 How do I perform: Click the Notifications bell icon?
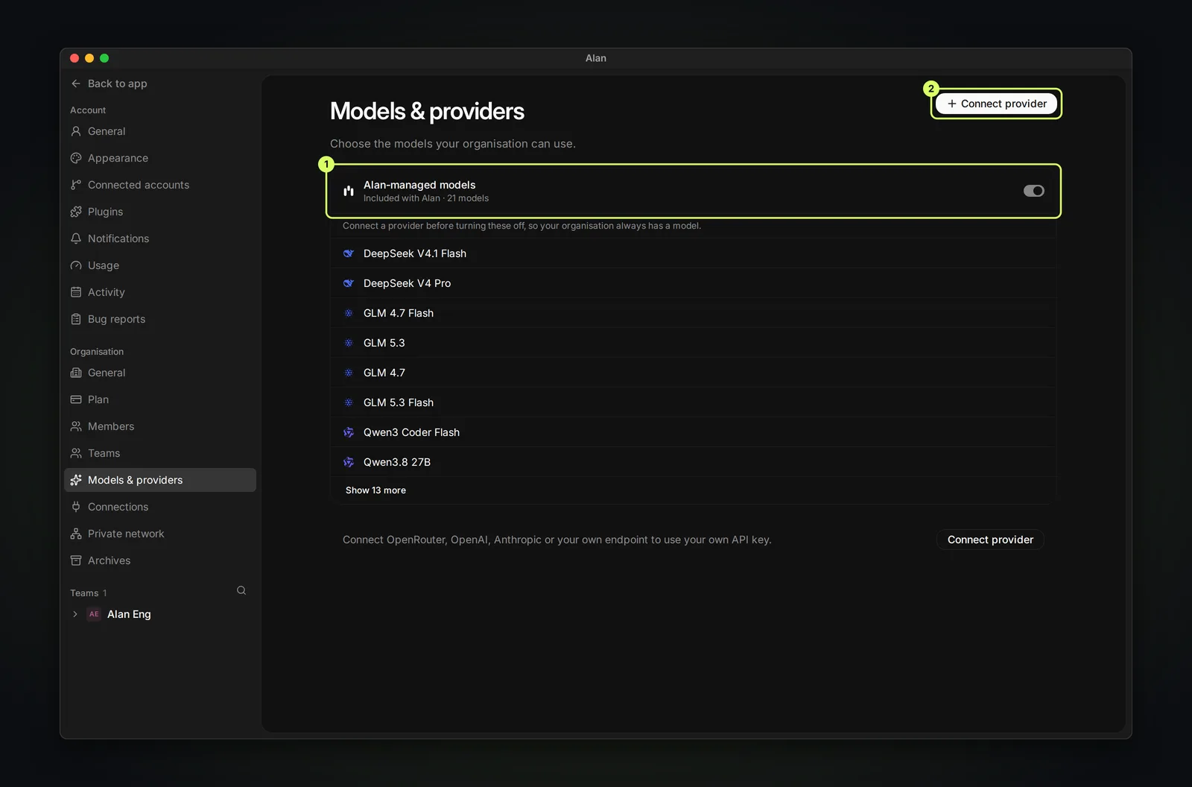[x=76, y=238]
